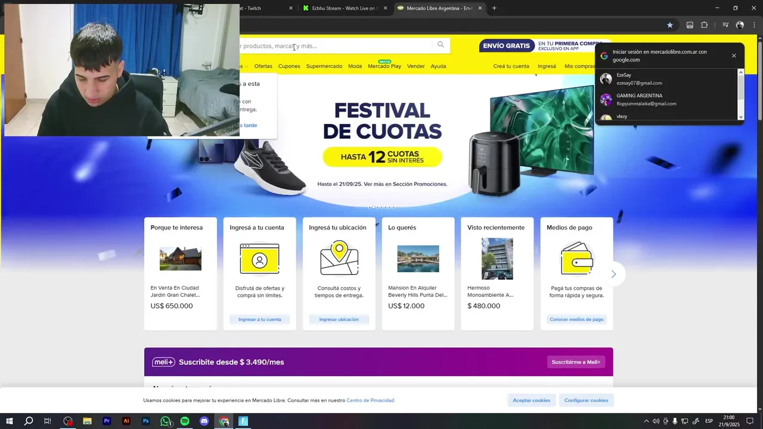The width and height of the screenshot is (763, 429).
Task: Launch Photoshop from the taskbar
Action: pos(146,421)
